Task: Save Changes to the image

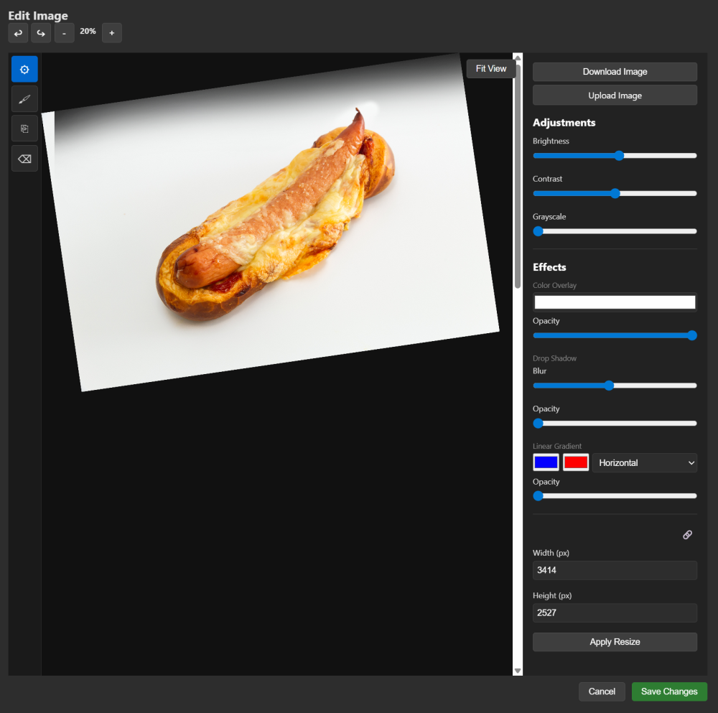Action: tap(669, 691)
